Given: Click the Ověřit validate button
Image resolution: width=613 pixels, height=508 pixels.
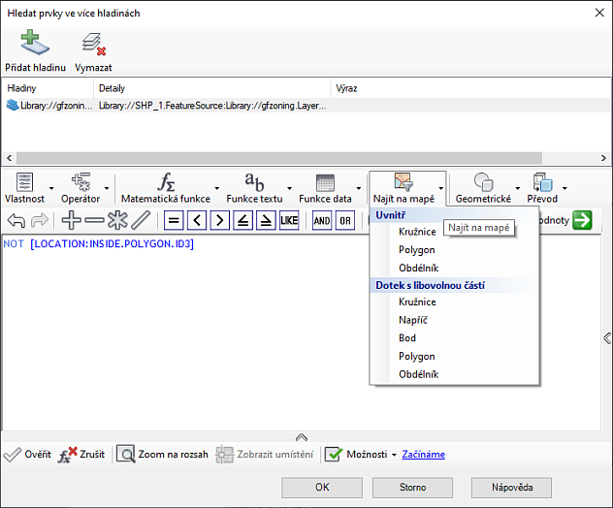Looking at the screenshot, I should coord(27,454).
